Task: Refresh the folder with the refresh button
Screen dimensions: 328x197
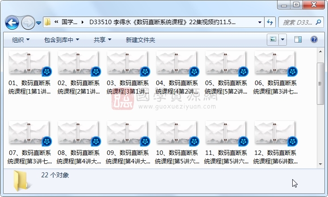Action: 270,22
